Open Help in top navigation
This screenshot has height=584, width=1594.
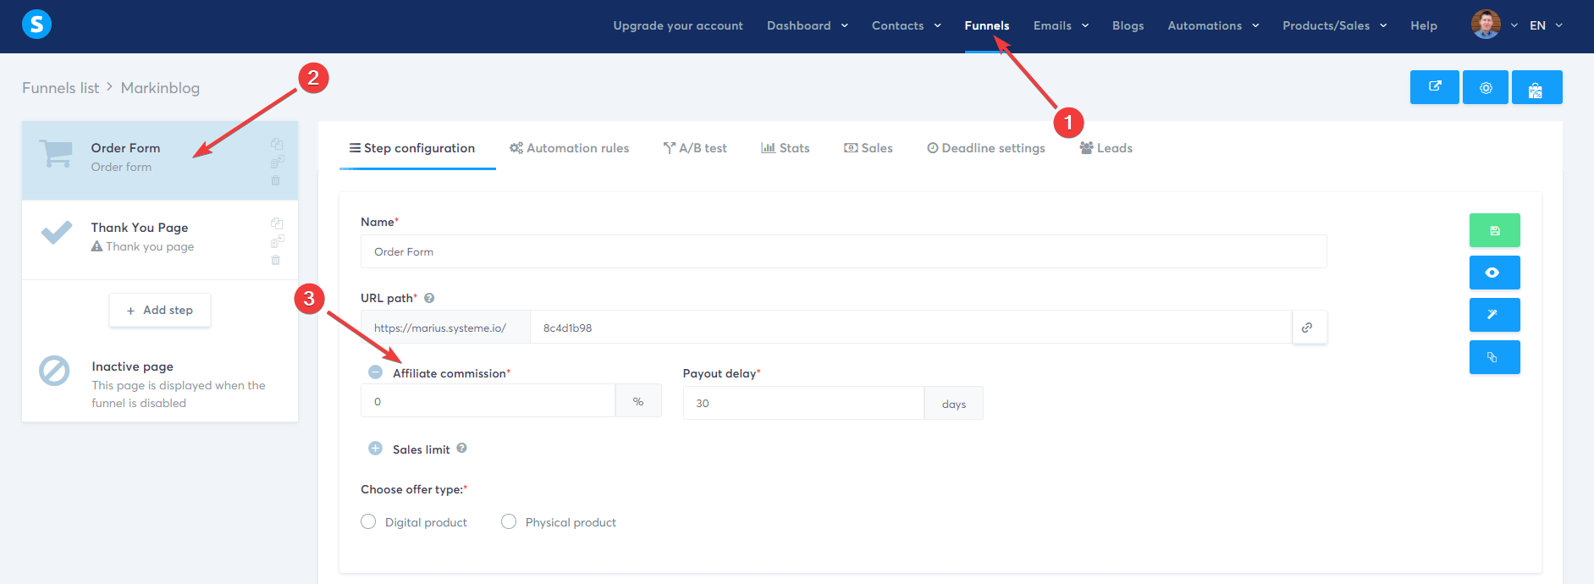[1424, 25]
